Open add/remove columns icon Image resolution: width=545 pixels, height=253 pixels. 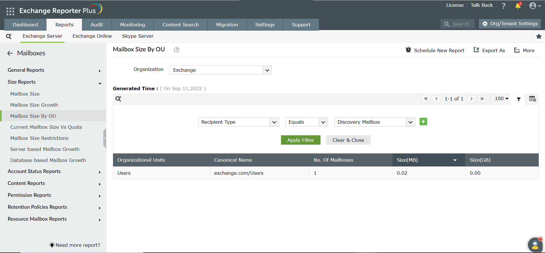click(532, 99)
